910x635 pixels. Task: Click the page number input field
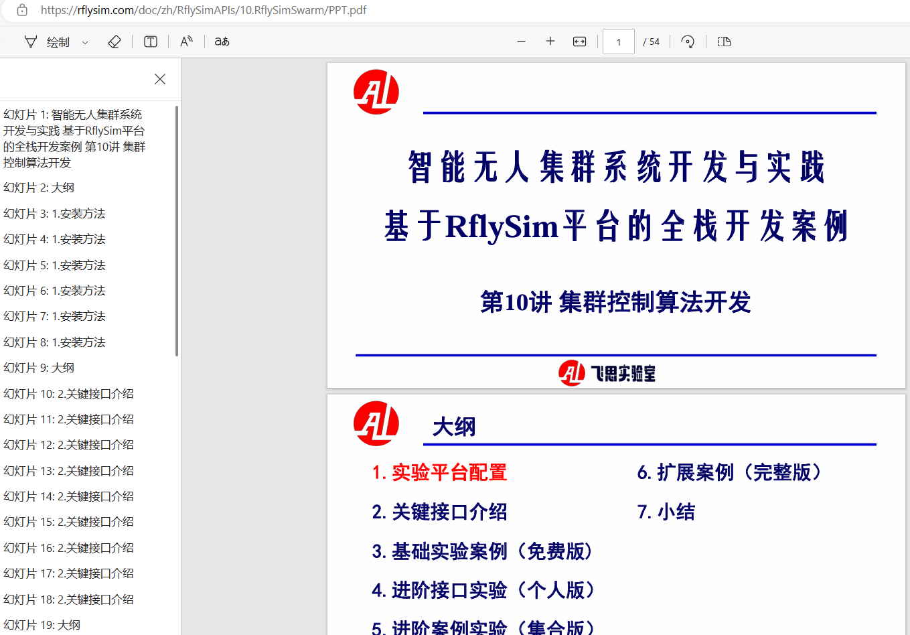(x=619, y=42)
